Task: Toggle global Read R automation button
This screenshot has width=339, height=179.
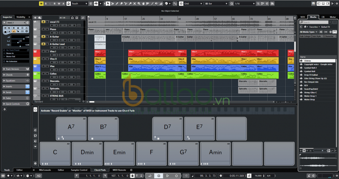Action: point(55,4)
